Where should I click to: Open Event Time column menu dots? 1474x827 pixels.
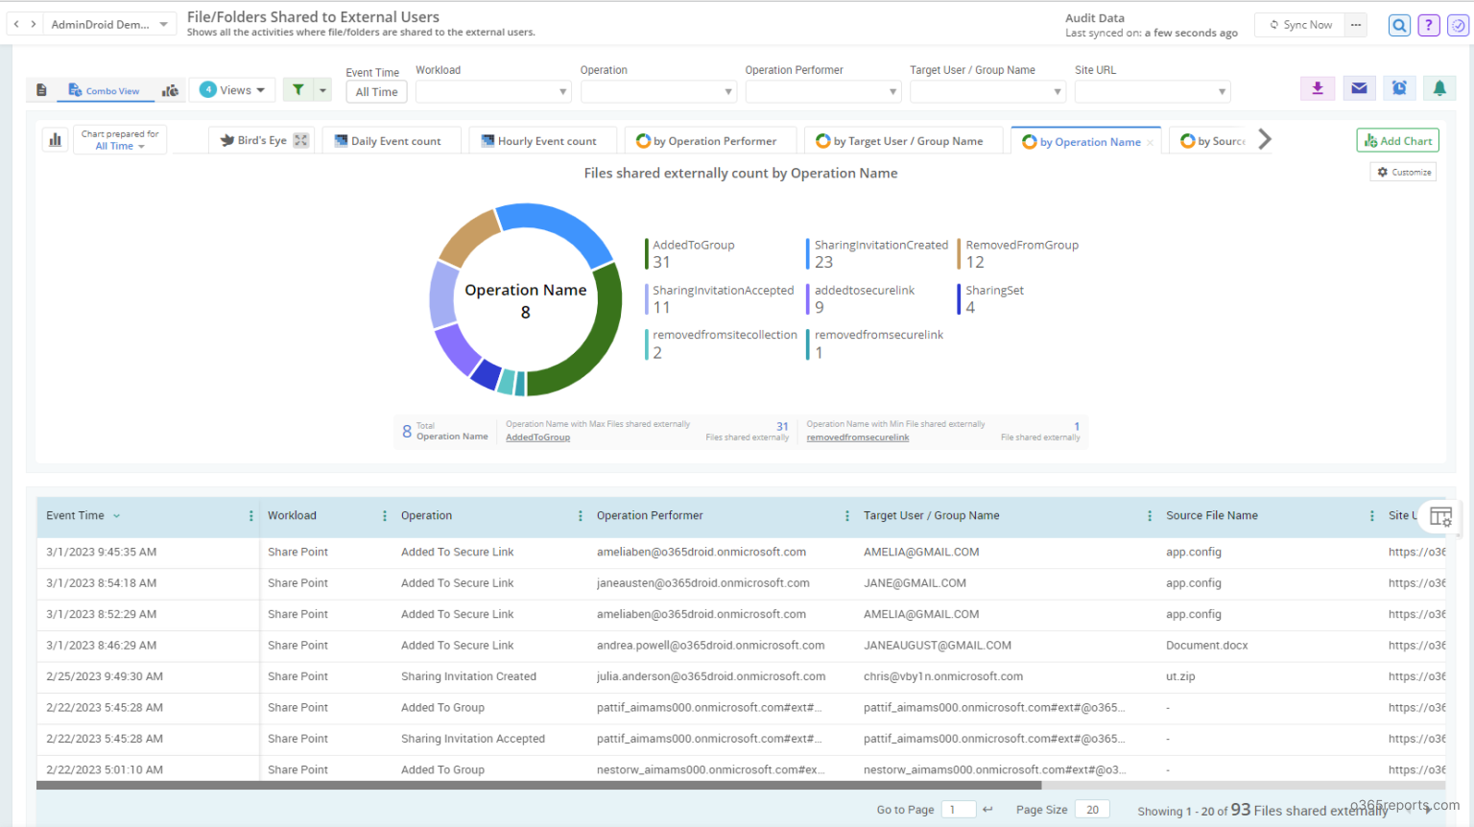pos(251,516)
